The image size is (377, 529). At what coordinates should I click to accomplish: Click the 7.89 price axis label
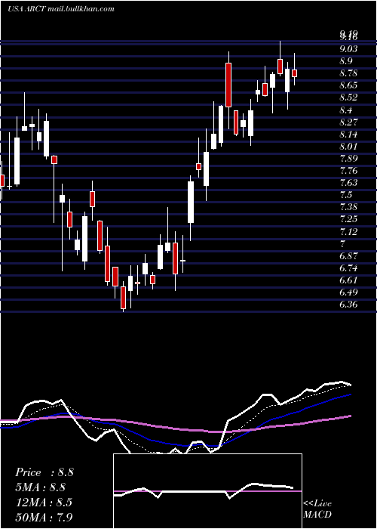[348, 159]
